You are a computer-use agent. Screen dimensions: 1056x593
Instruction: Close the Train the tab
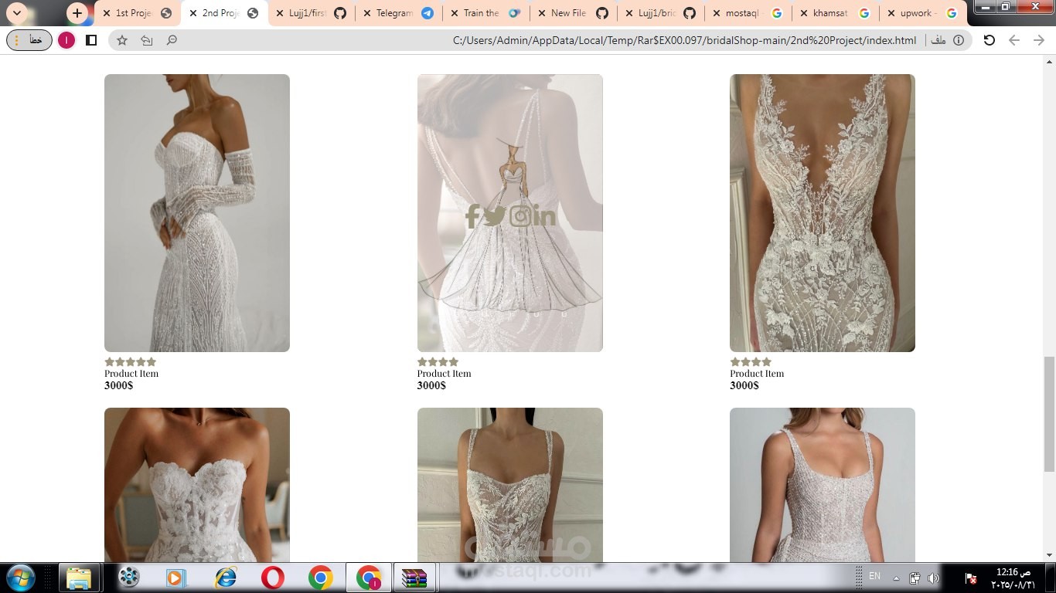pos(455,13)
